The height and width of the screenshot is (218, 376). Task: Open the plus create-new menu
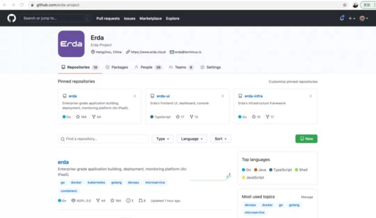pos(352,19)
